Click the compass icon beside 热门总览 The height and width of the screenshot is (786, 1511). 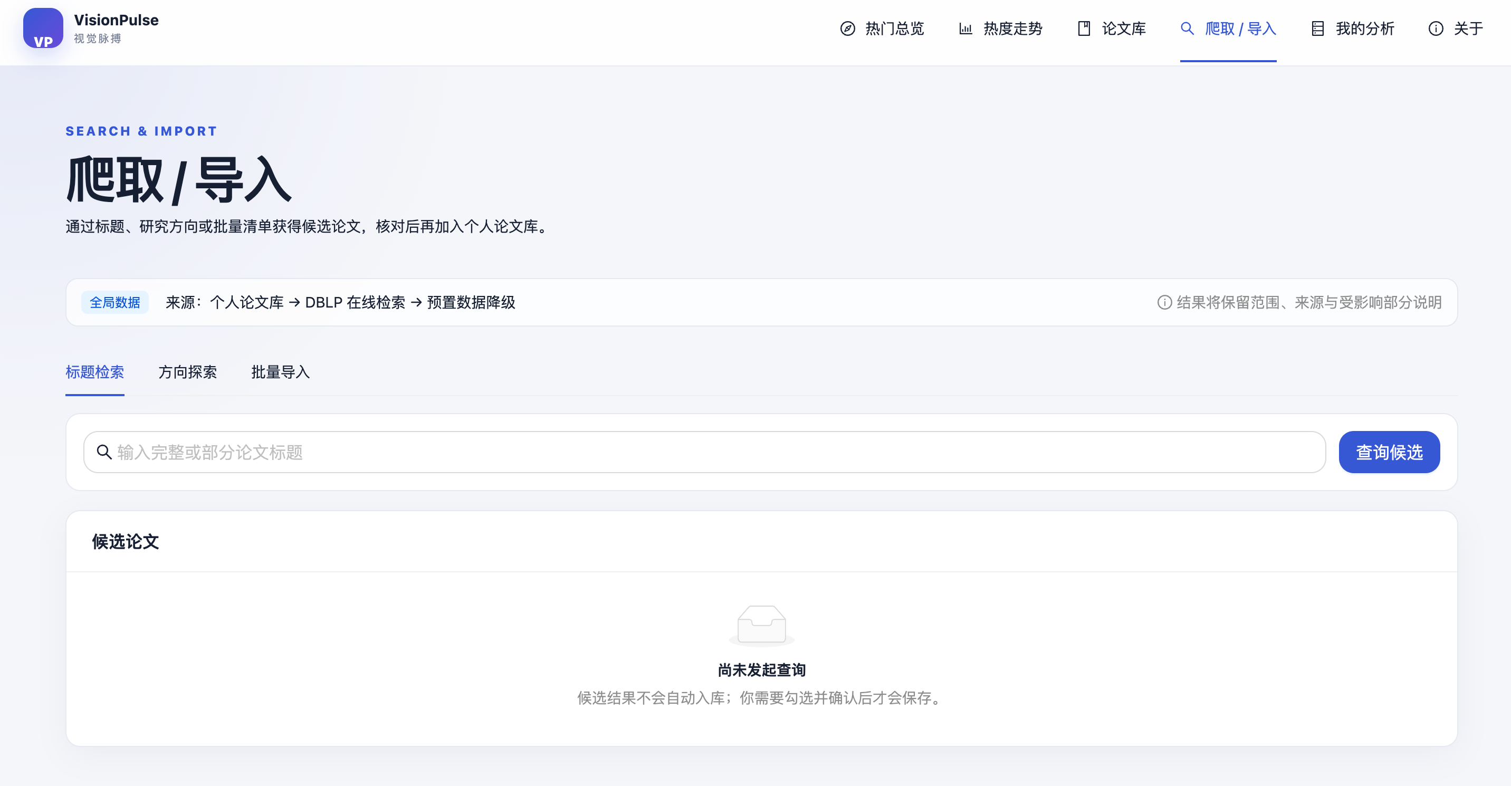coord(848,28)
